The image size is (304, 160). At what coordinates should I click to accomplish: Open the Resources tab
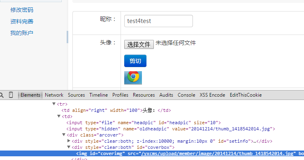[144, 95]
